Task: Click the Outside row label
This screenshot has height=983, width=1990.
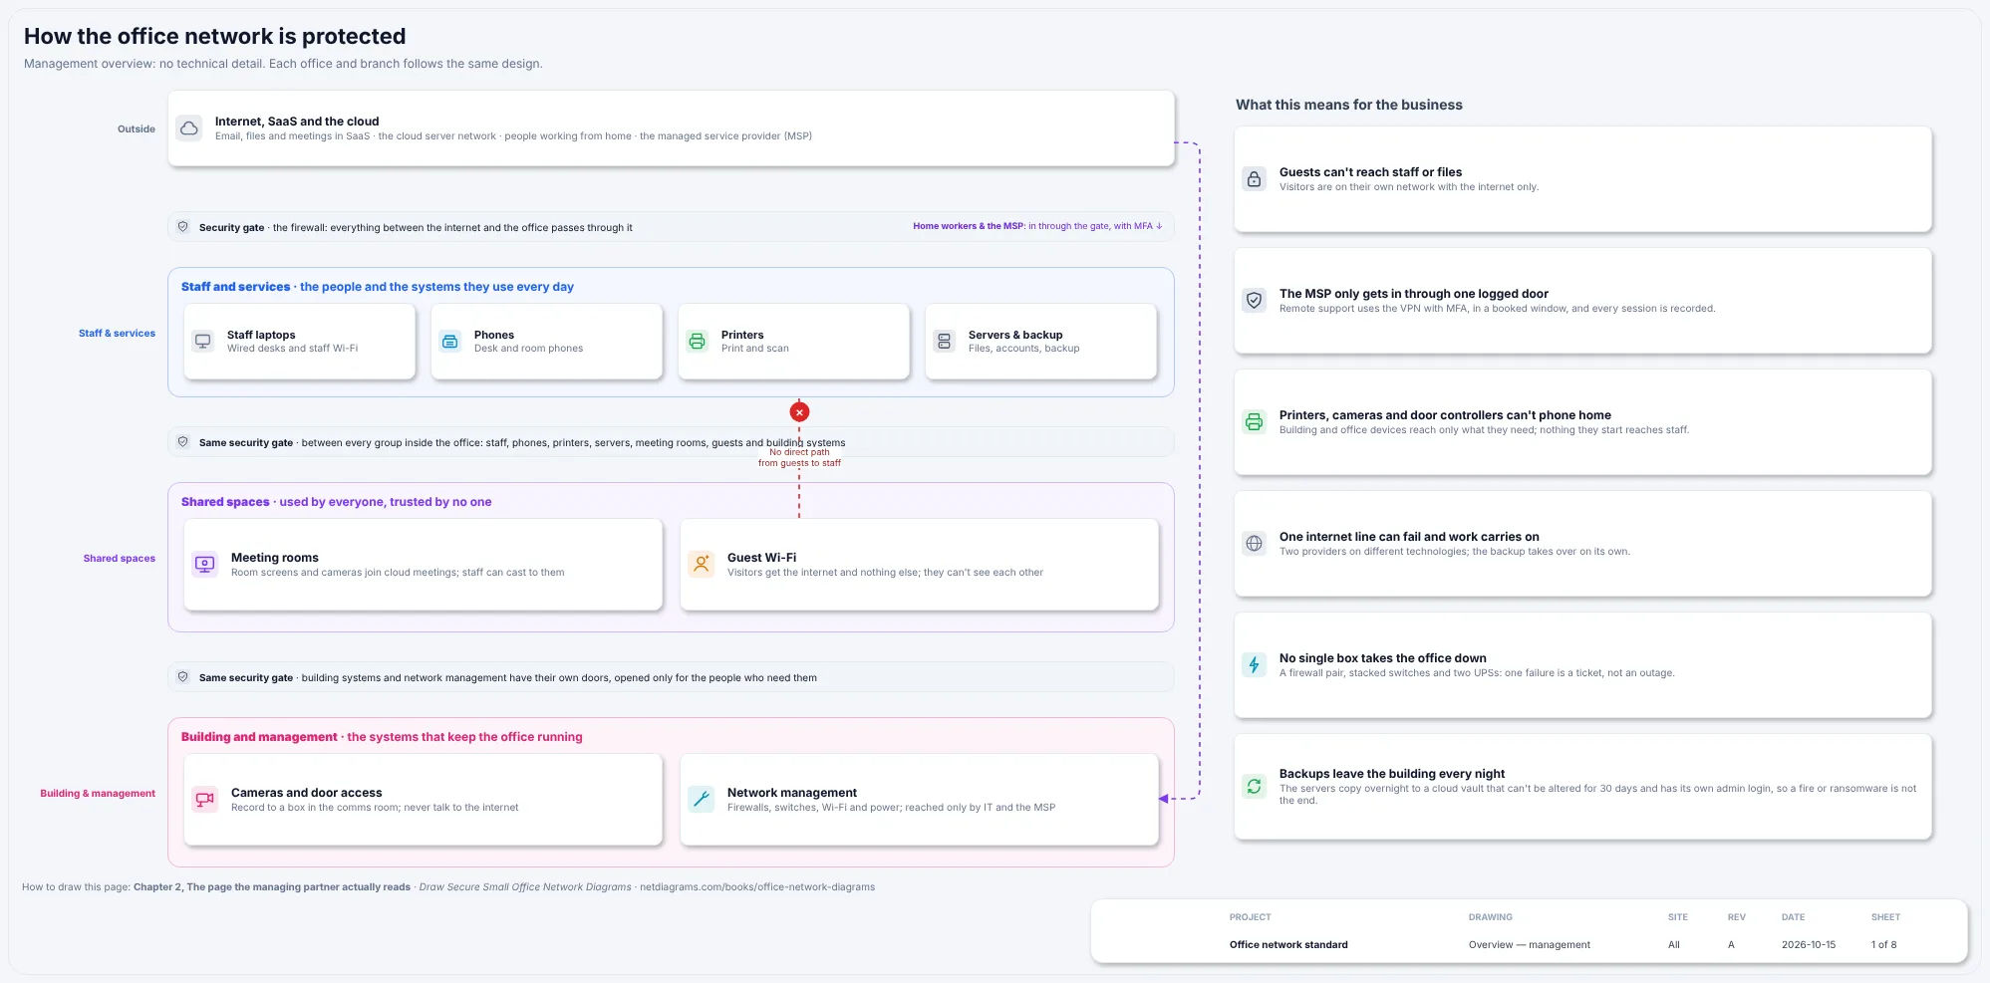Action: pyautogui.click(x=137, y=129)
